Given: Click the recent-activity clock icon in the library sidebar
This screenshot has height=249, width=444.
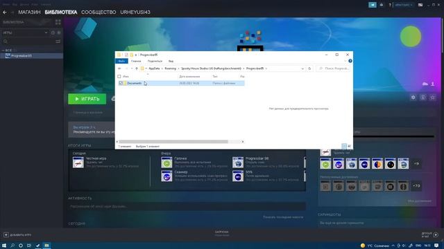Looking at the screenshot, I should 53,33.
